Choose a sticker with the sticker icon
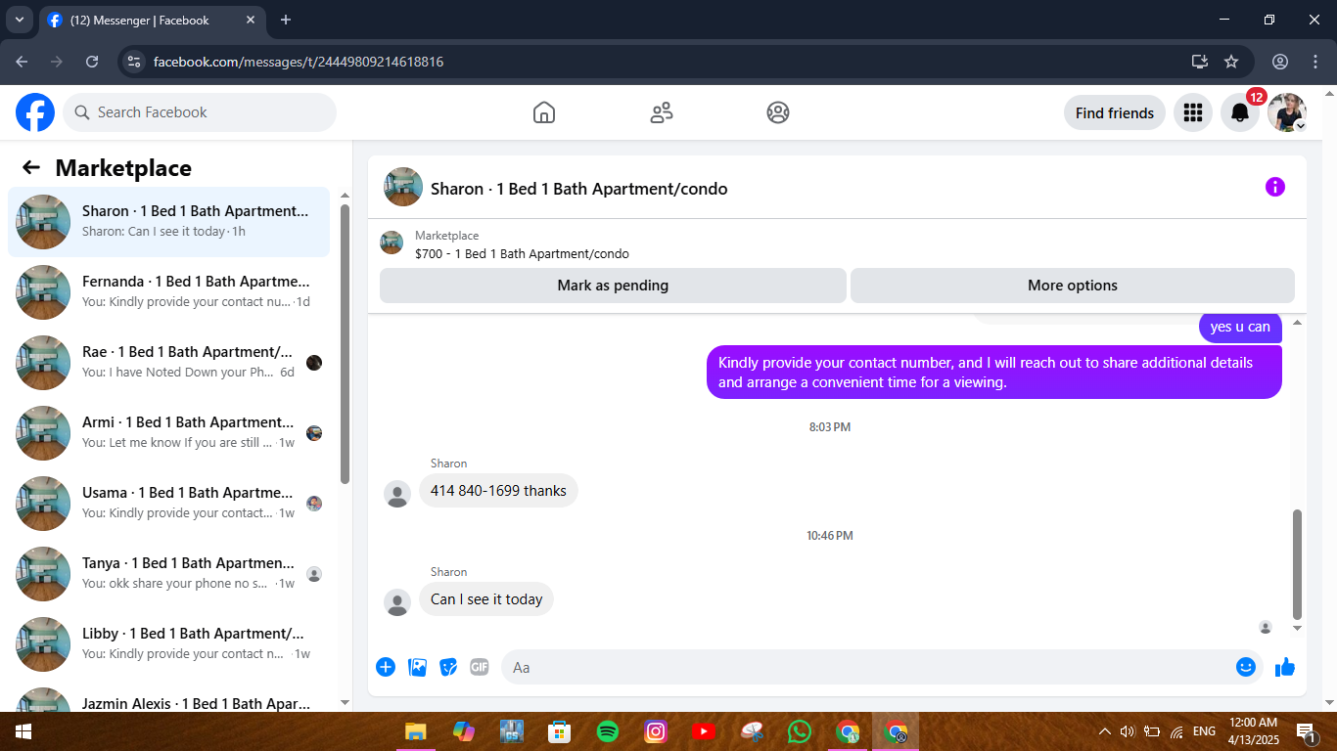 pos(448,667)
